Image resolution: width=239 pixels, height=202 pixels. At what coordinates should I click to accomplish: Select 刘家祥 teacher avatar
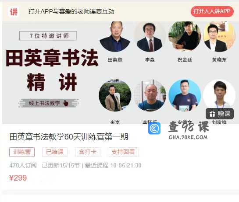[220, 94]
